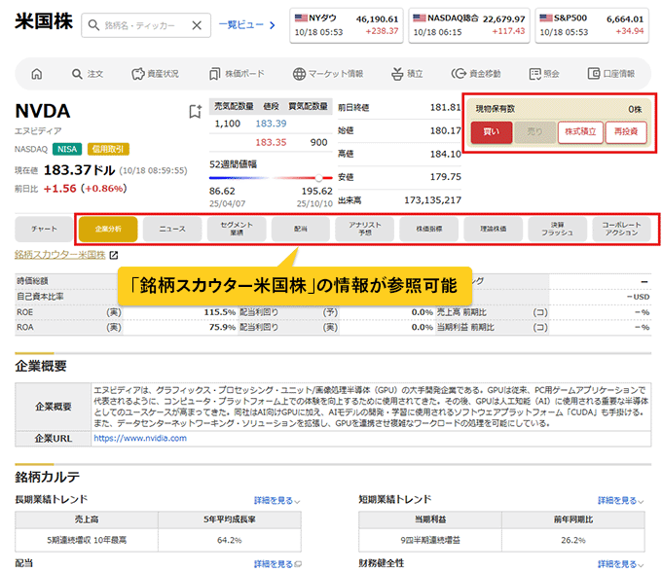Expand 詳細を見る for 長期業績トレンド

277,501
